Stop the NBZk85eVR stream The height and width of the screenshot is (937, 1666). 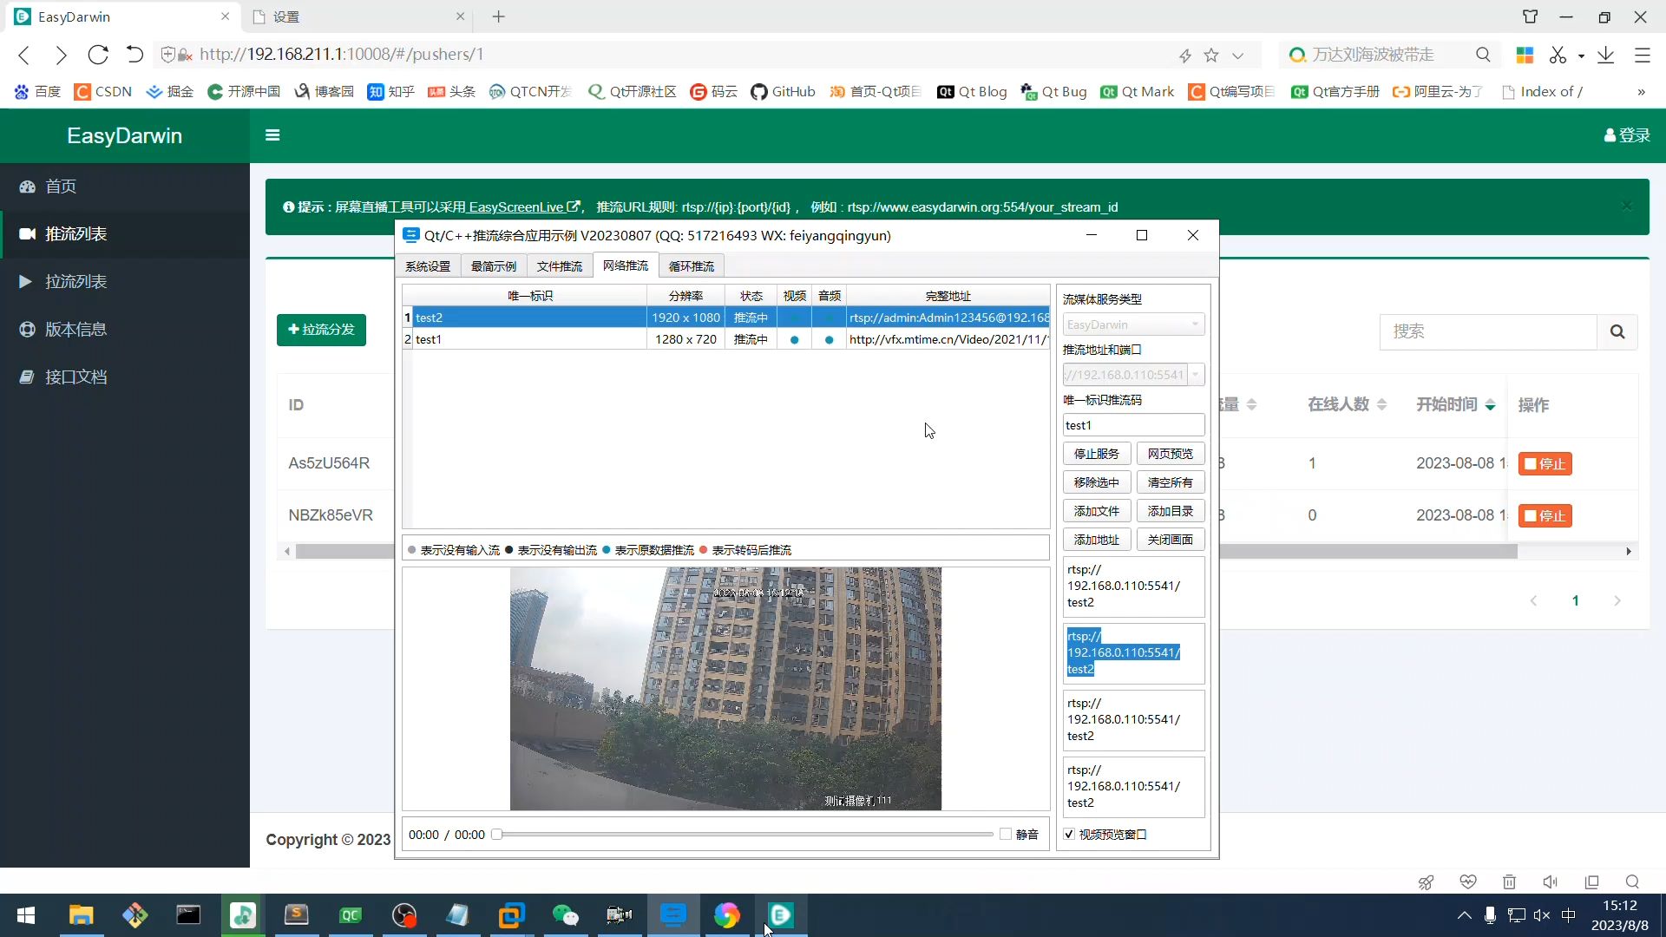click(1545, 516)
